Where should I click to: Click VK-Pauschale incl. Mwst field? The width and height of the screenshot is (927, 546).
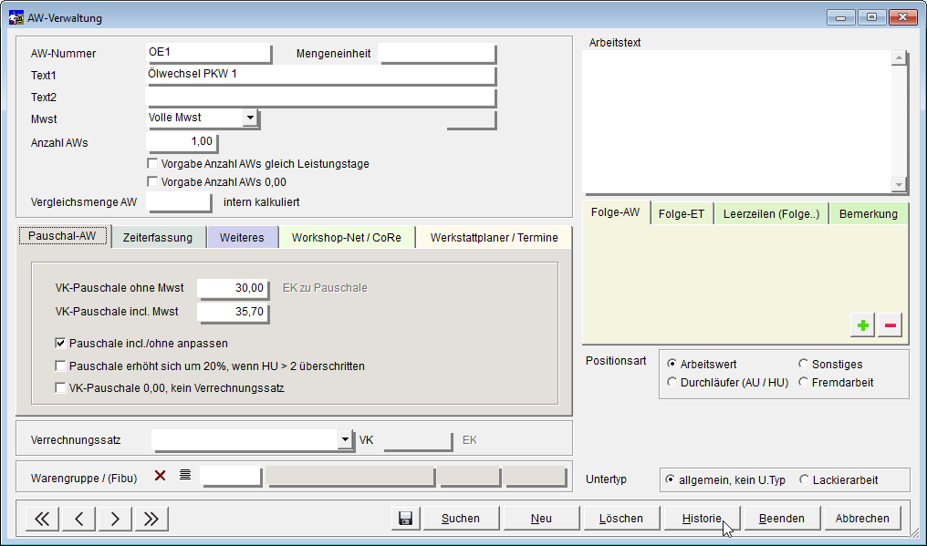(x=233, y=312)
